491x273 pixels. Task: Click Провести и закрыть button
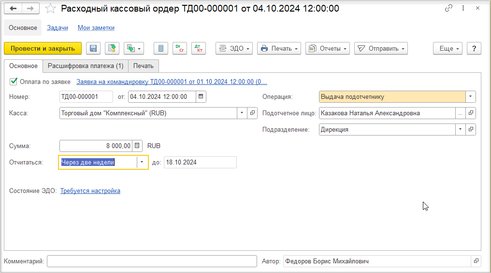point(43,48)
